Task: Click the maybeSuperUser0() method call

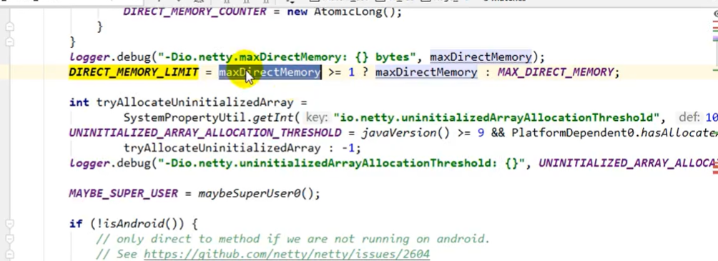Action: pos(256,193)
